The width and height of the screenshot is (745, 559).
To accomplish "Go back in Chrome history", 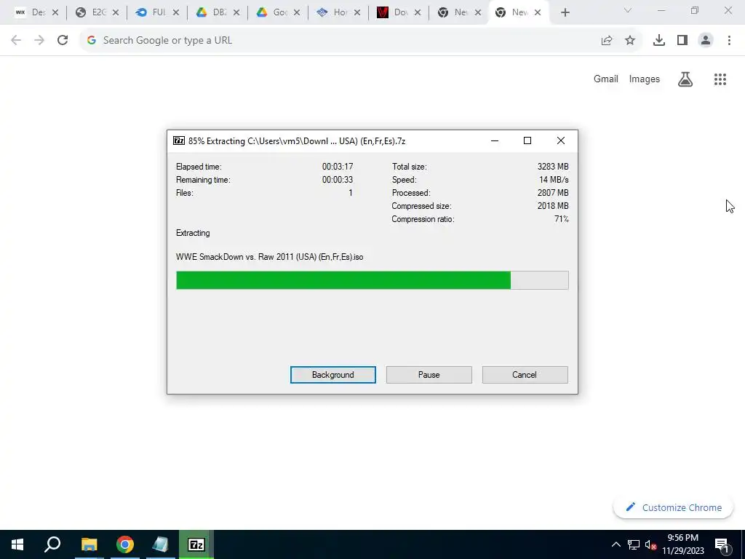I will [16, 41].
